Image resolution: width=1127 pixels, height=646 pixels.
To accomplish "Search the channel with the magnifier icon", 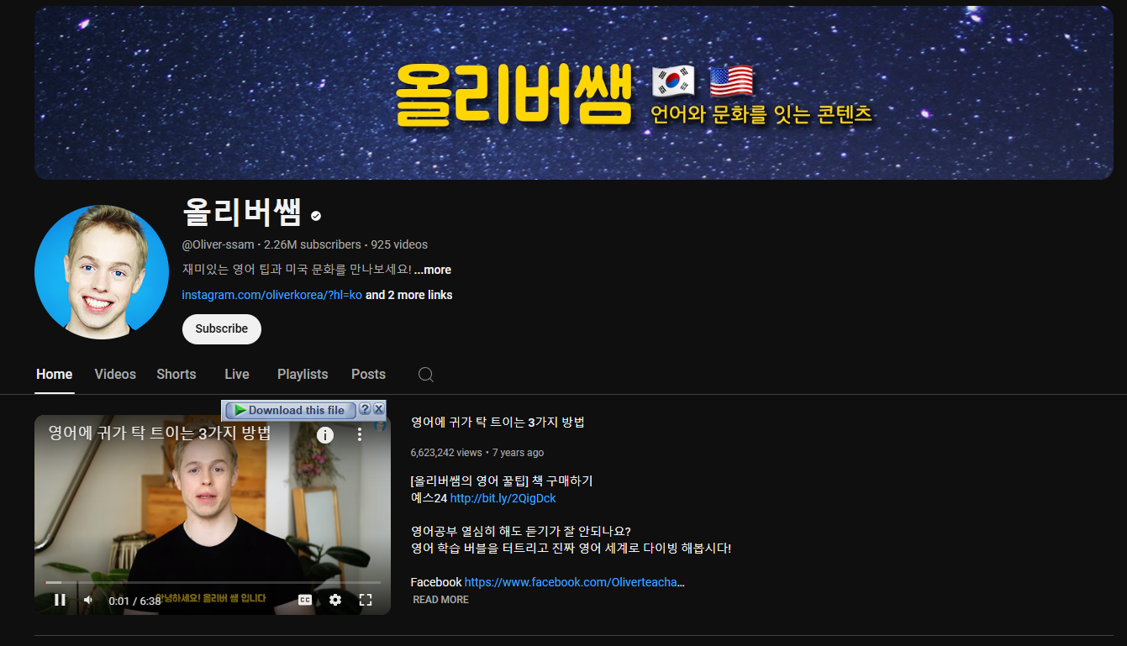I will point(426,375).
